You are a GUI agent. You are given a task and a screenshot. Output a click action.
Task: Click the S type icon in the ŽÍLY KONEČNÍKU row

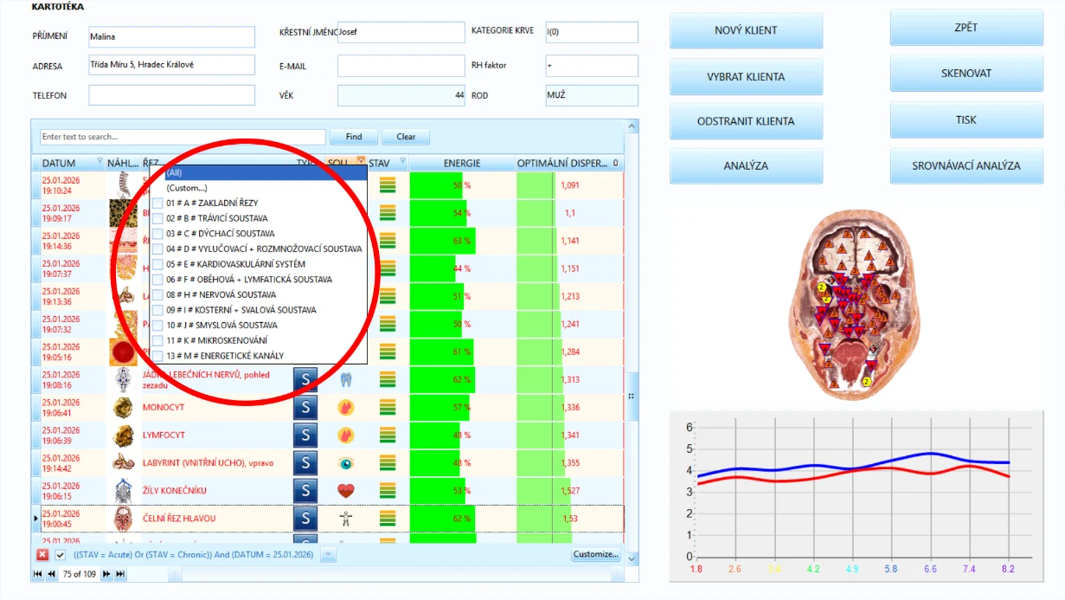click(305, 491)
